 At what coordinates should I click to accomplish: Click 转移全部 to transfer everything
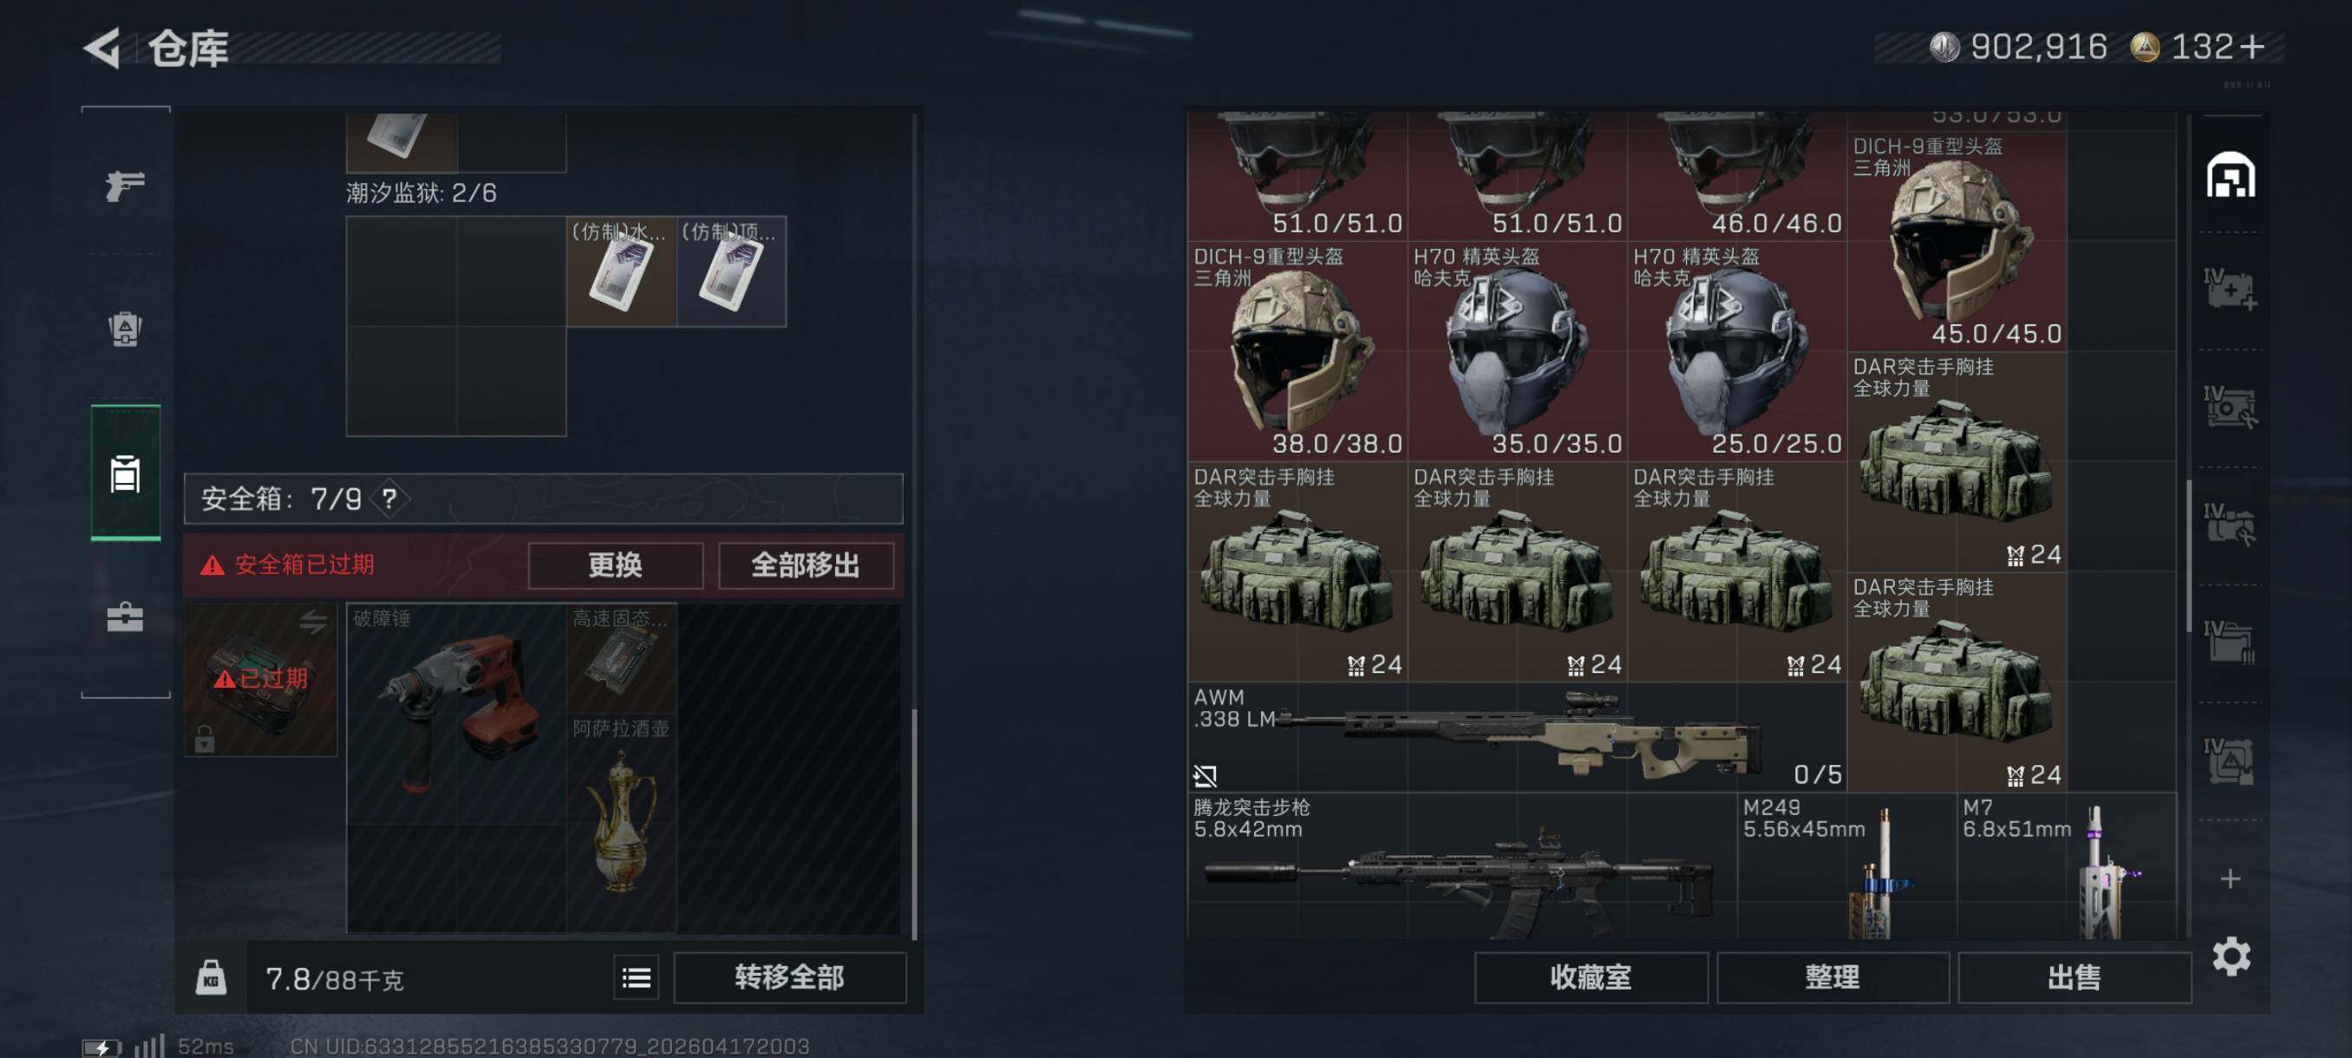click(x=790, y=977)
